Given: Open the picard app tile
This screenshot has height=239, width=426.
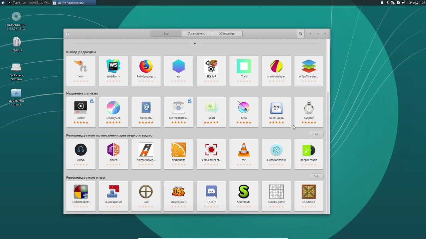Looking at the screenshot, I should point(113,154).
